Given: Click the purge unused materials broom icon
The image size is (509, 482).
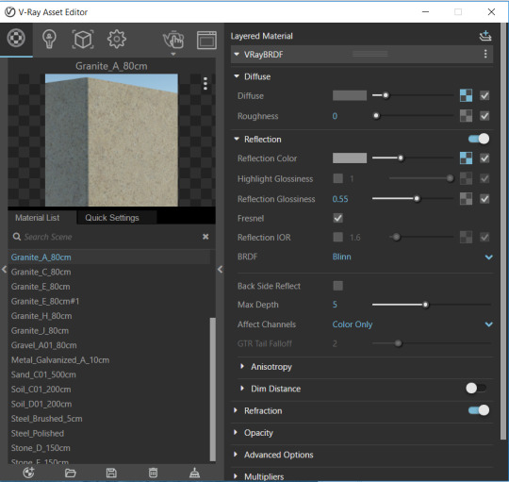Looking at the screenshot, I should 194,473.
